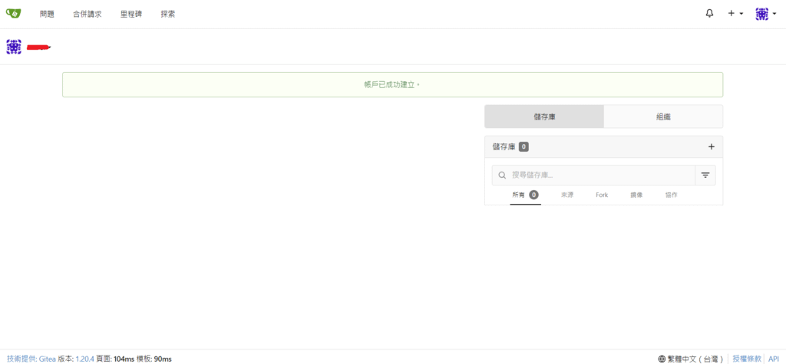The height and width of the screenshot is (364, 786).
Task: Open the user avatar menu in navbar
Action: point(765,14)
